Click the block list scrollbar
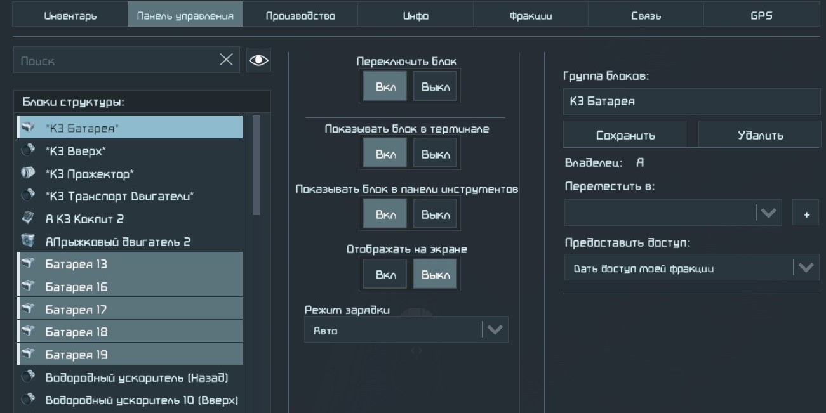This screenshot has width=826, height=413. click(x=256, y=166)
